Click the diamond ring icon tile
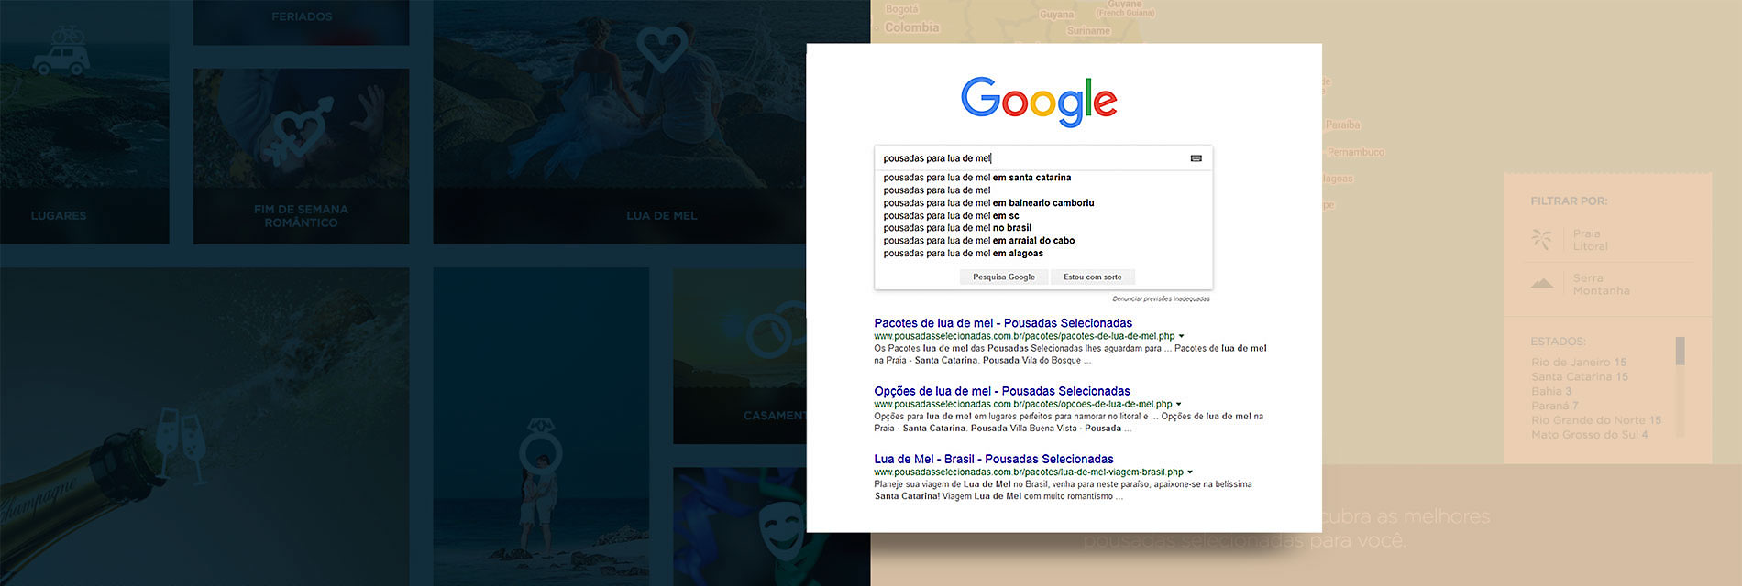The height and width of the screenshot is (586, 1742). click(x=540, y=444)
